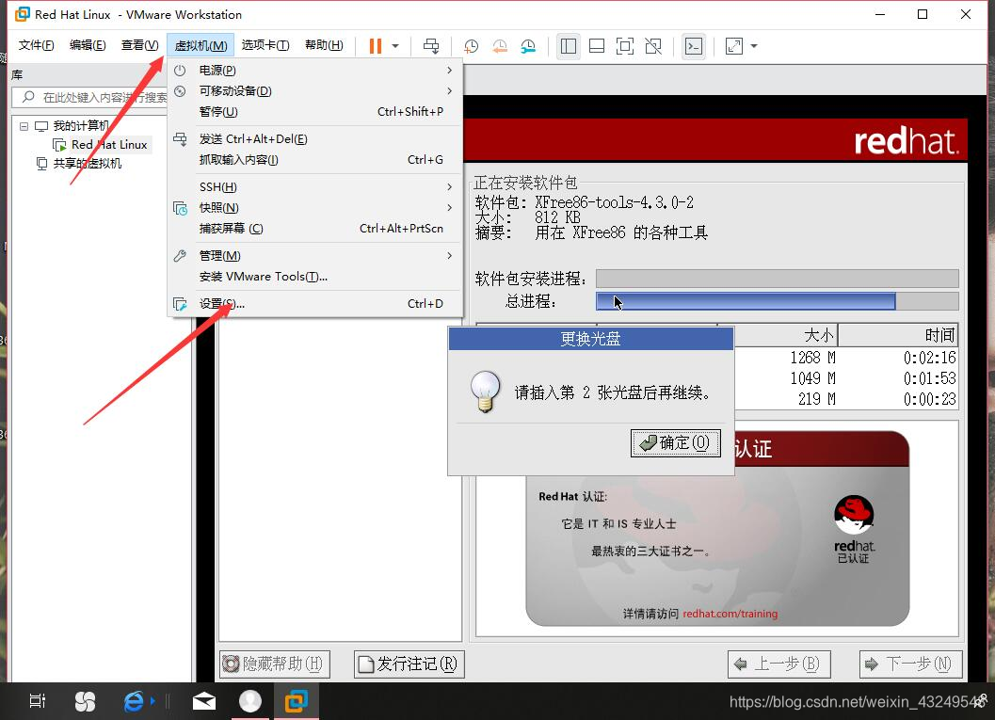Click the 下一步(N) button

click(910, 664)
